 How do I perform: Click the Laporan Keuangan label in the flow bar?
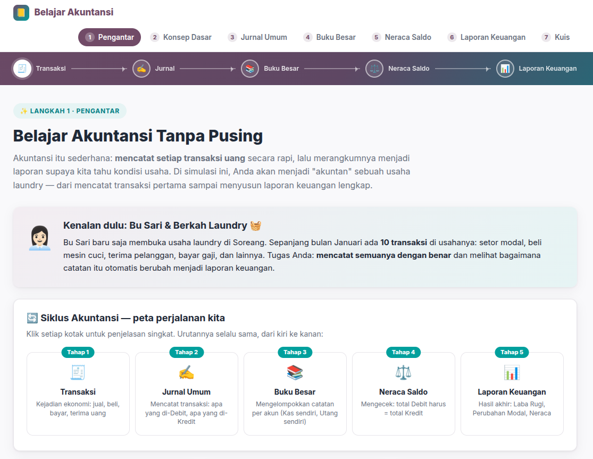pyautogui.click(x=548, y=69)
